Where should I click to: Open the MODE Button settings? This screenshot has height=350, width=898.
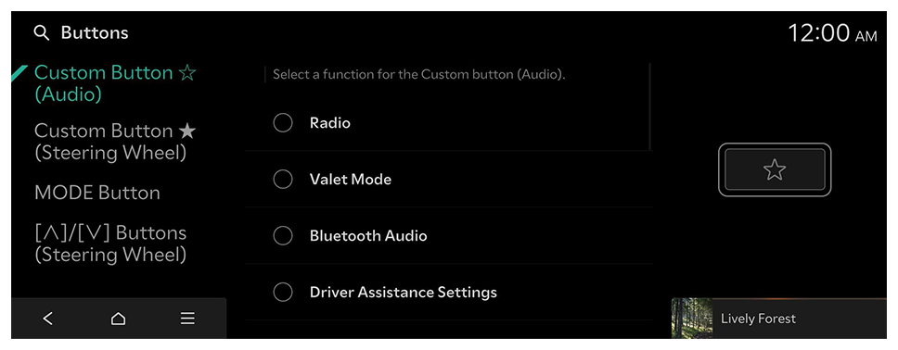tap(97, 193)
